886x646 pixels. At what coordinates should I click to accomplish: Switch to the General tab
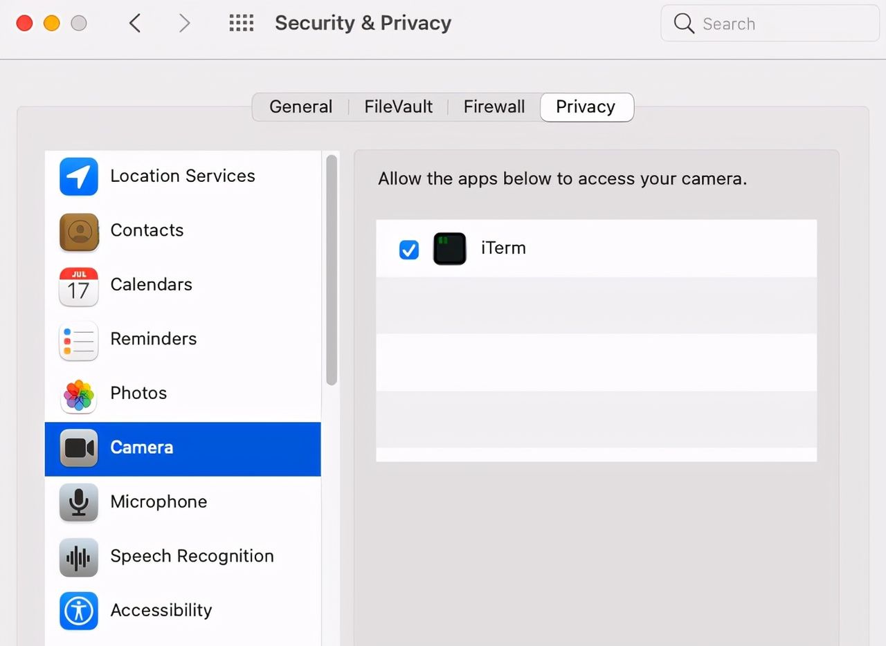(300, 107)
